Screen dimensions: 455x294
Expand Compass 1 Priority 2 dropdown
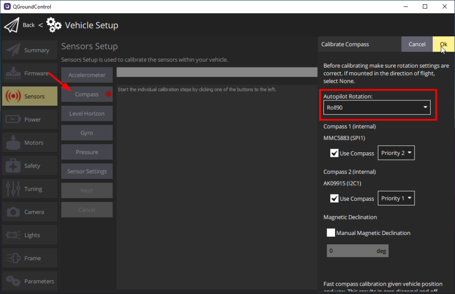pos(396,153)
